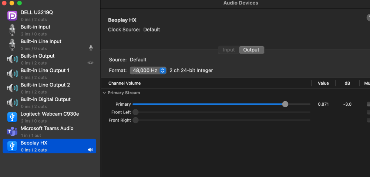Screen dimensions: 370x177
Task: Choose Built-in Line Output 2 device
Action: click(49, 88)
